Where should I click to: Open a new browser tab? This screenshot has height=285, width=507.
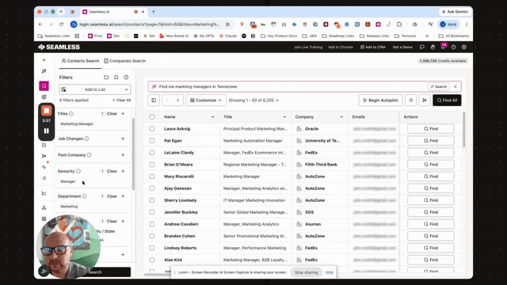coord(154,12)
